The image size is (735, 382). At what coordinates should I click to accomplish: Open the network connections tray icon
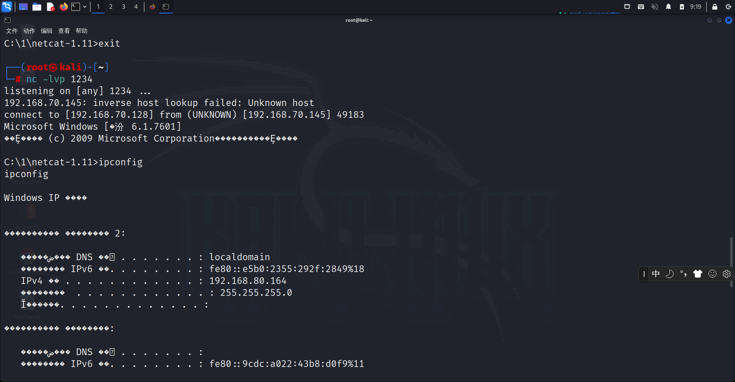pyautogui.click(x=626, y=7)
